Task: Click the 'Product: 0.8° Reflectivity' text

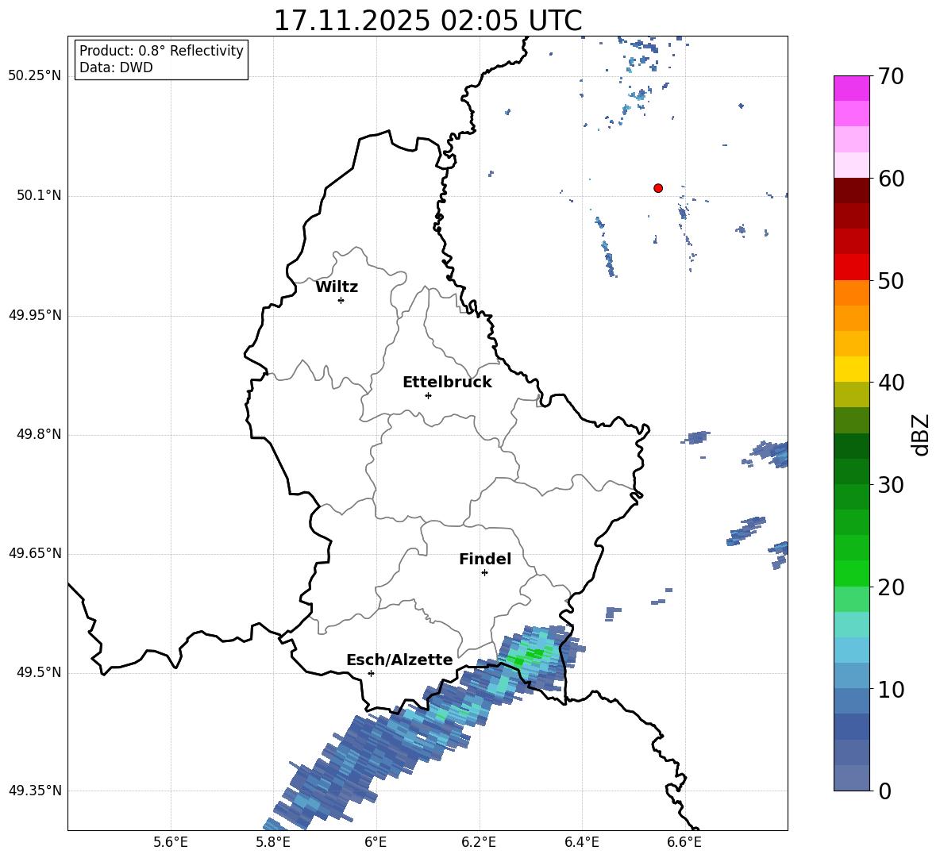Action: [x=161, y=51]
